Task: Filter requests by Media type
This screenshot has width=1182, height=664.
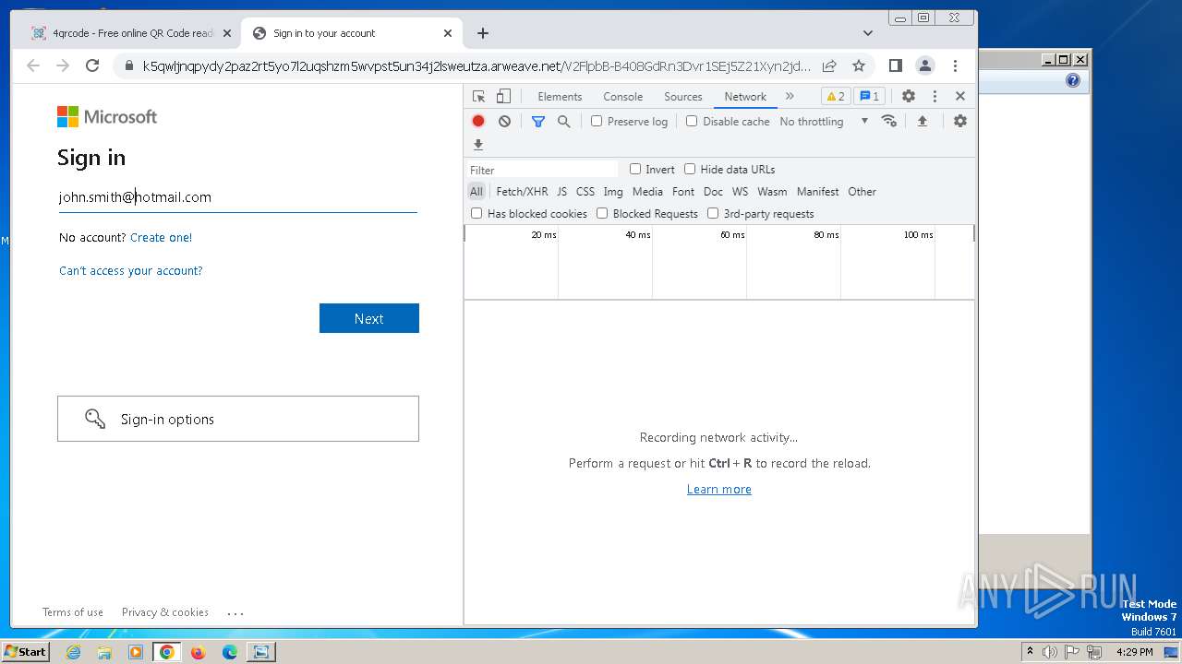Action: [x=647, y=192]
